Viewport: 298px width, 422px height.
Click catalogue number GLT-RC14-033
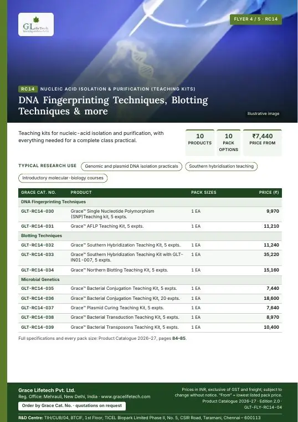(38, 255)
